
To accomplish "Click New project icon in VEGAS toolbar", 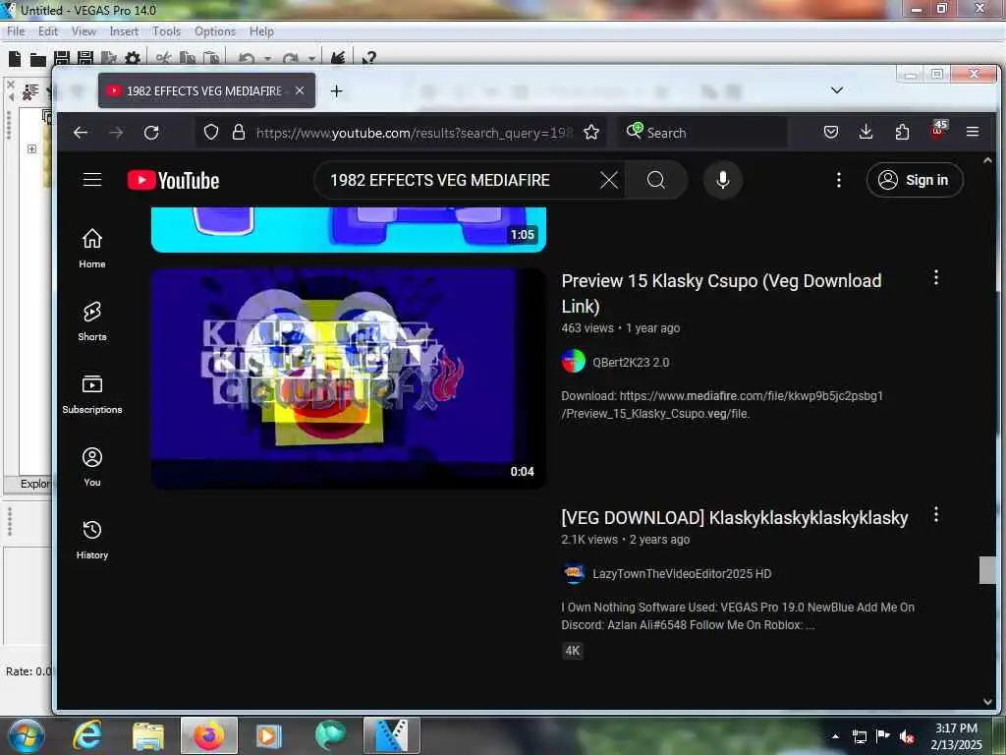I will click(15, 59).
